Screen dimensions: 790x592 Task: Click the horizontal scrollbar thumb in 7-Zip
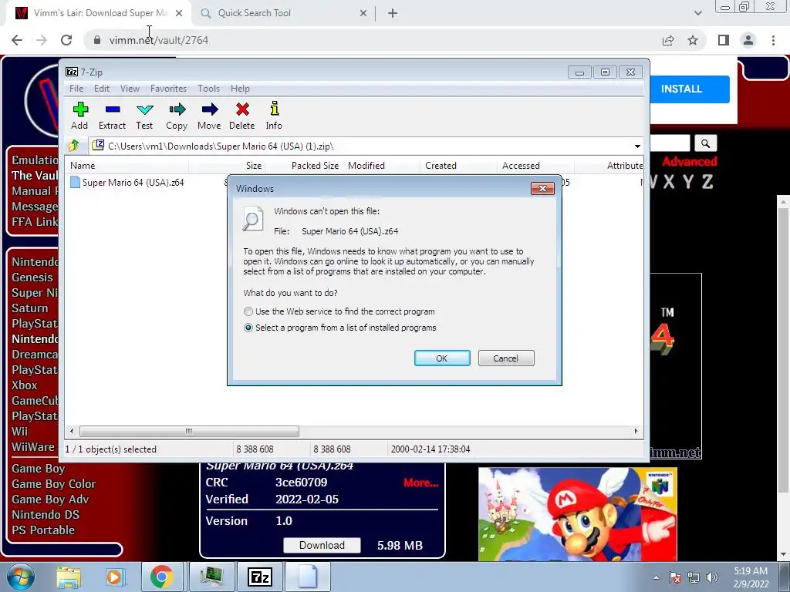pos(189,431)
